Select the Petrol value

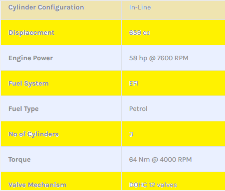click(138, 109)
